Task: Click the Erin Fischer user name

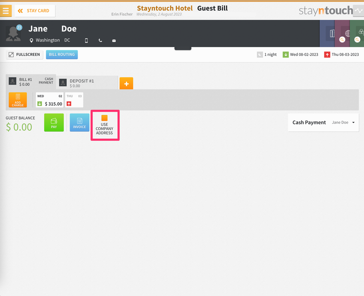Action: point(122,14)
